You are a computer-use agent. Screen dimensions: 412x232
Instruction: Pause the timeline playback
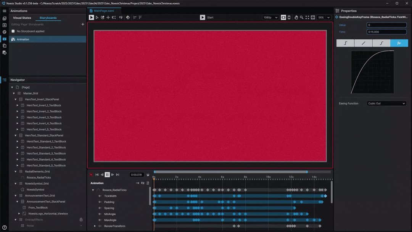point(107,175)
